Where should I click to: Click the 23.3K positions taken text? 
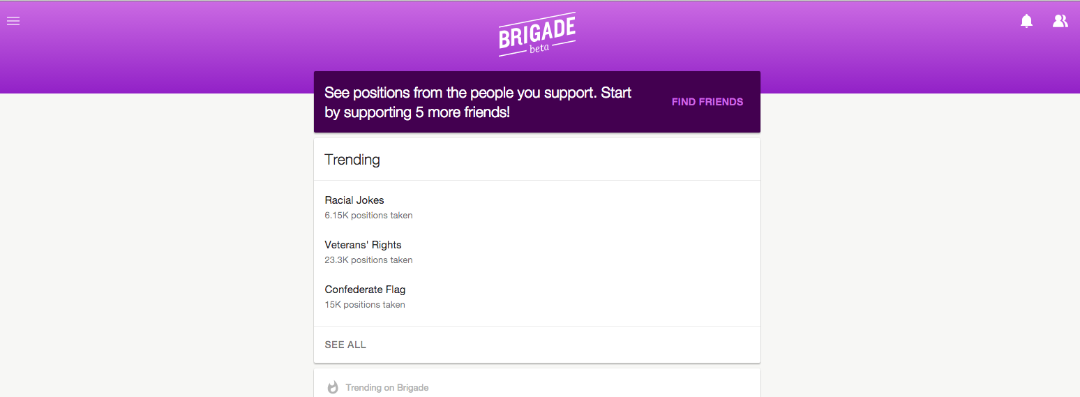click(x=368, y=260)
